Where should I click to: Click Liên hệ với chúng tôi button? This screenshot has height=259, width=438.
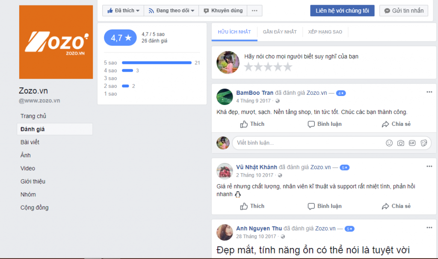[342, 11]
